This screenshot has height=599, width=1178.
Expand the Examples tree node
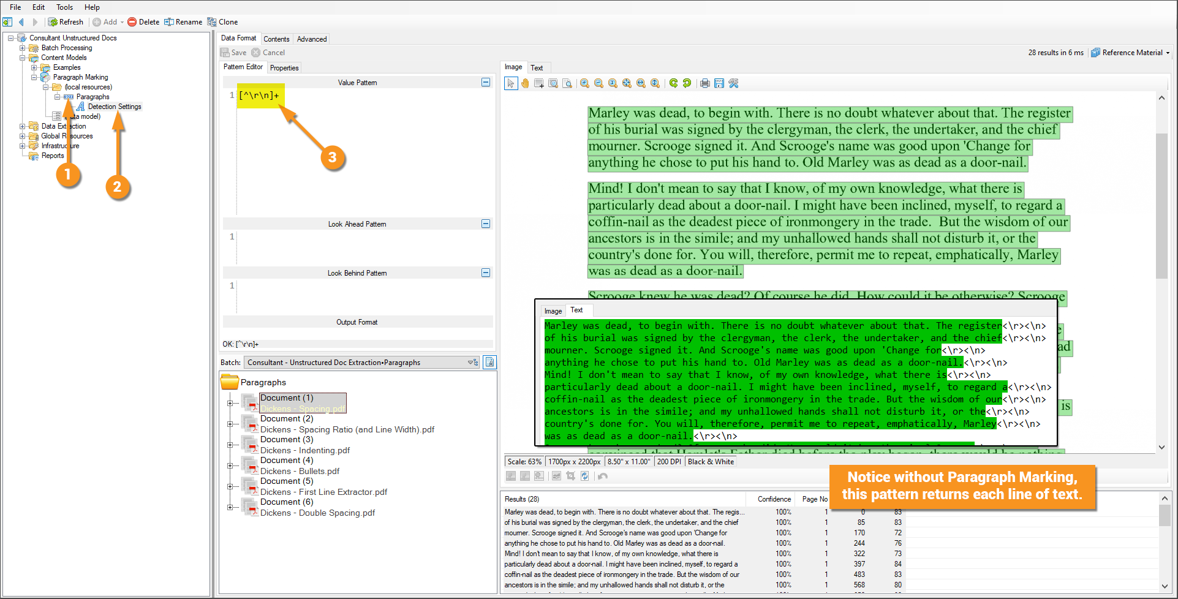[x=34, y=67]
